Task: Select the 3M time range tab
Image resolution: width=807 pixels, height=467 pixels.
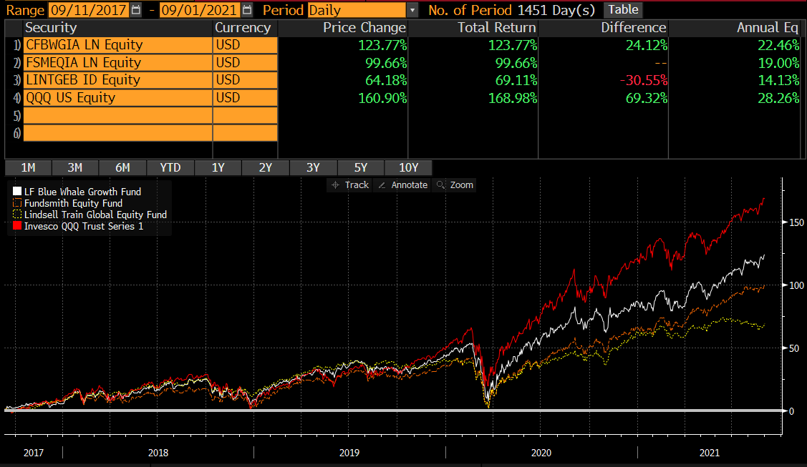Action: (x=75, y=167)
